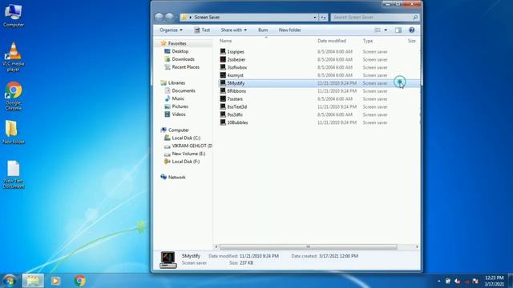Open VLC media player desktop shortcut
Screen dimensions: 513x288
click(x=14, y=57)
